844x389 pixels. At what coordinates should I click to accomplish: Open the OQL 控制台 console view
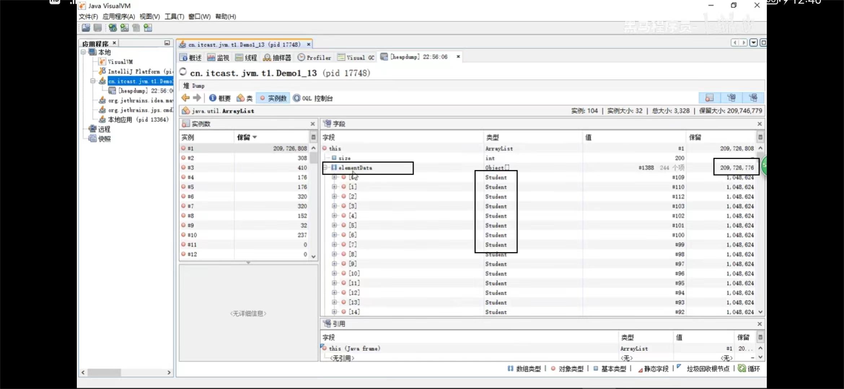pos(313,98)
